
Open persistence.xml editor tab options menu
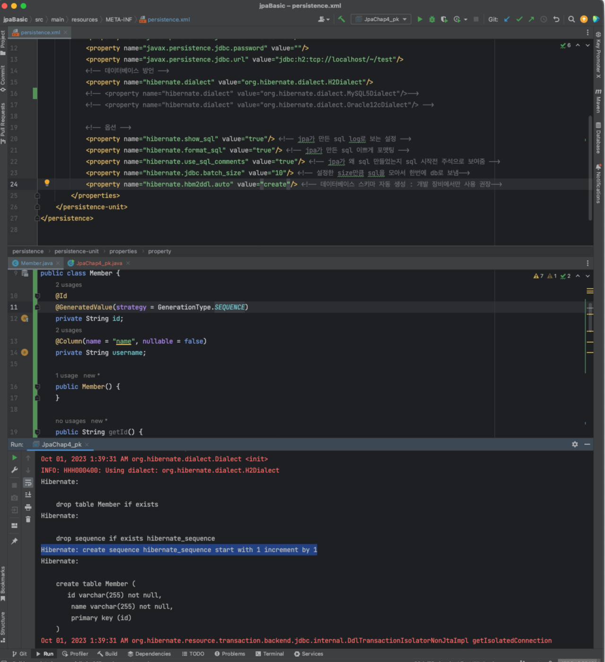(587, 33)
